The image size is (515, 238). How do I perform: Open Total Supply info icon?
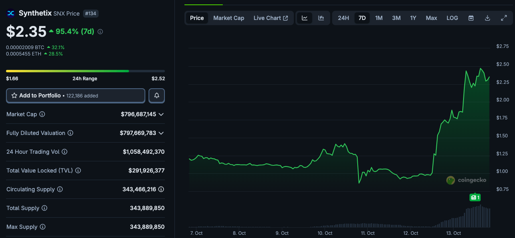pyautogui.click(x=44, y=208)
